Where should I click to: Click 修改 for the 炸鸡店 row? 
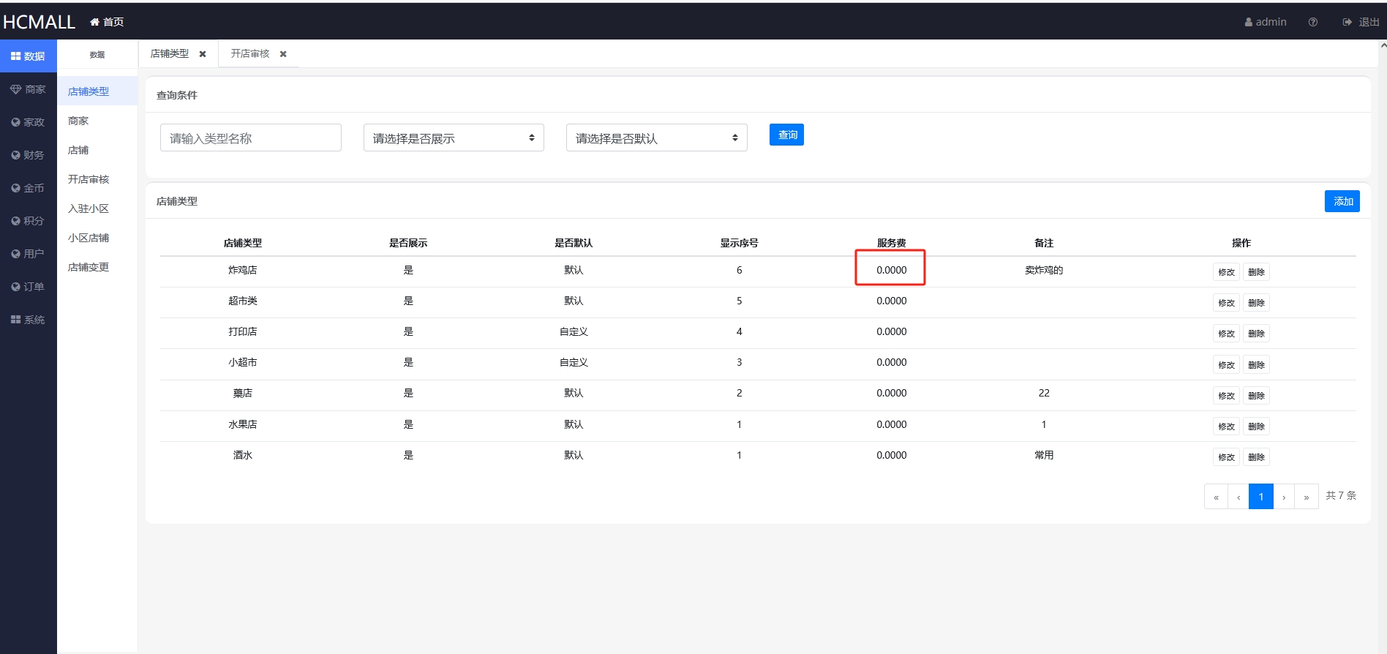coord(1226,272)
